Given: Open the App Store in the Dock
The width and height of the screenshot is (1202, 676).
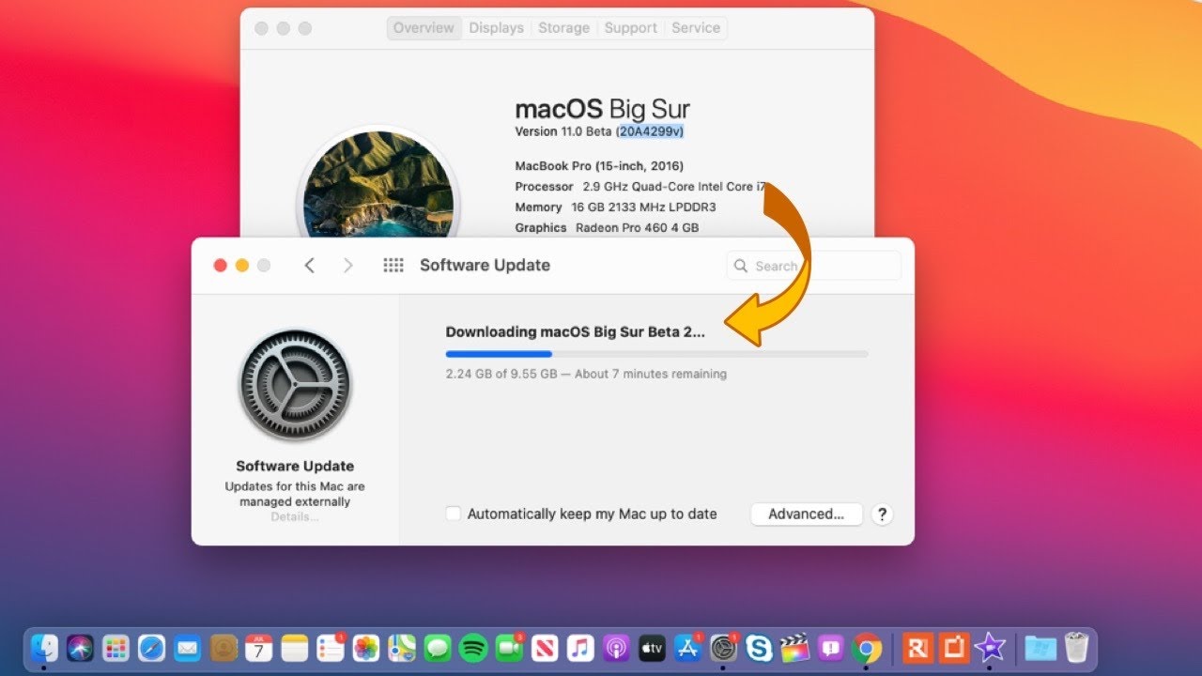Looking at the screenshot, I should (x=687, y=648).
